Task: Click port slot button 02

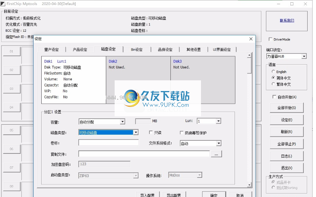Action: pyautogui.click(x=12, y=70)
